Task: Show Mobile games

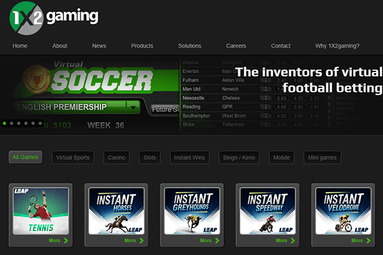Action: point(282,157)
